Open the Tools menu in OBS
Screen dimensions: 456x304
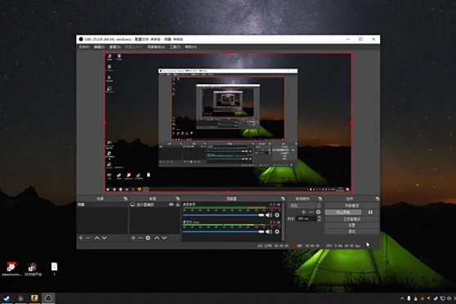click(x=175, y=47)
